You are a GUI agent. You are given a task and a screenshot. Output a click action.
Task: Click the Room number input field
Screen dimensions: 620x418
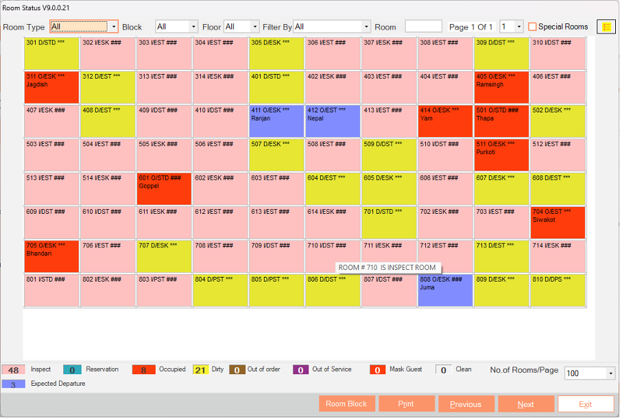pos(423,27)
